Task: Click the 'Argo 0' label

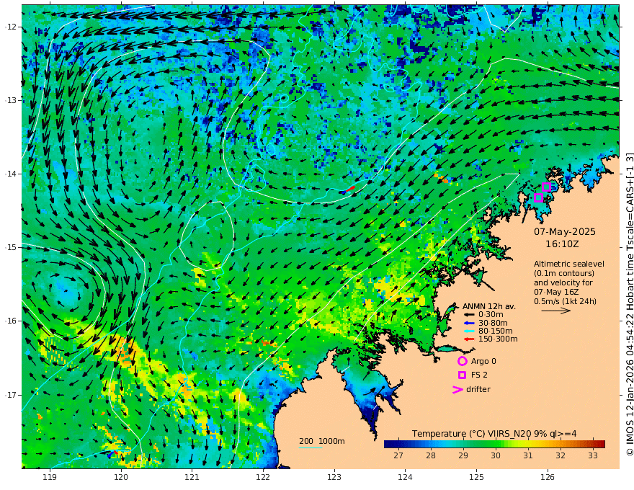Action: 483,361
